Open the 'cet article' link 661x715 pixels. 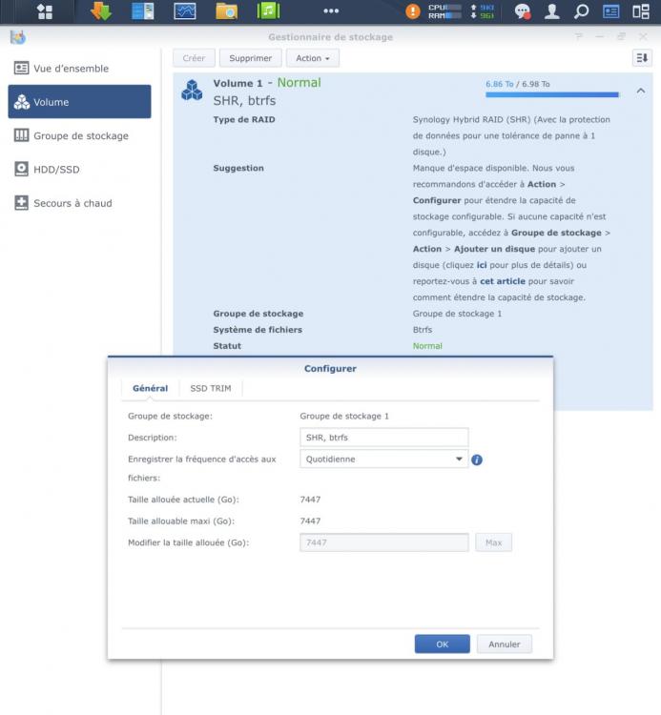pos(503,281)
